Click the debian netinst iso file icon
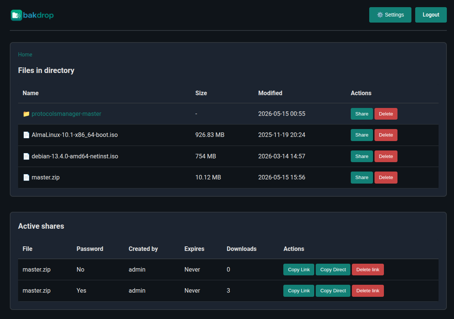The height and width of the screenshot is (319, 454). click(x=26, y=156)
